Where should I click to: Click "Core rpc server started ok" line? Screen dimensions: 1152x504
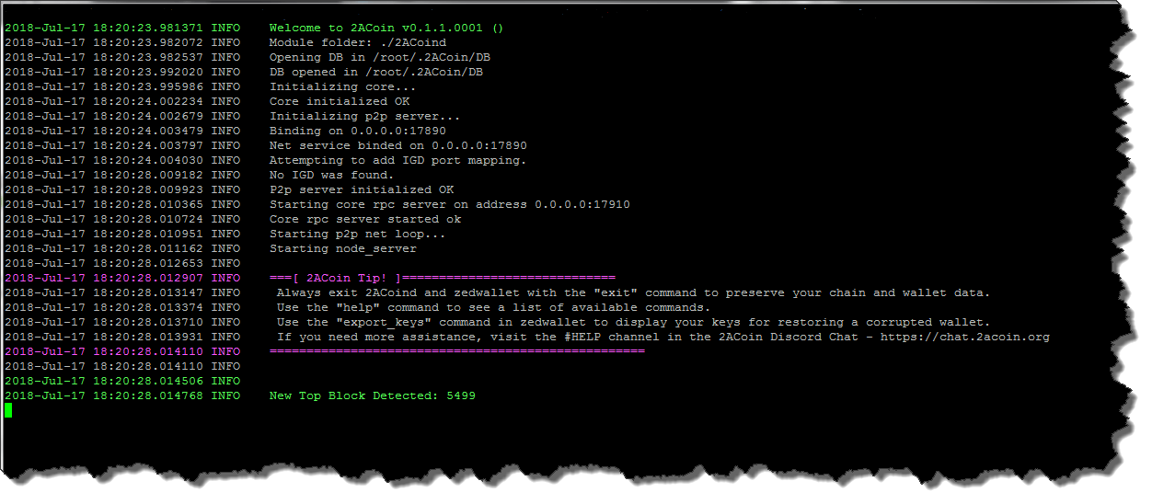[364, 219]
